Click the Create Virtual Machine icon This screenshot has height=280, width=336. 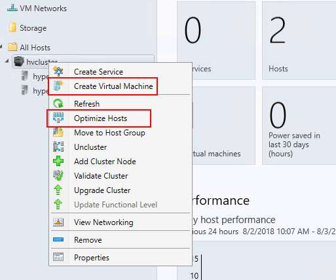(x=58, y=86)
